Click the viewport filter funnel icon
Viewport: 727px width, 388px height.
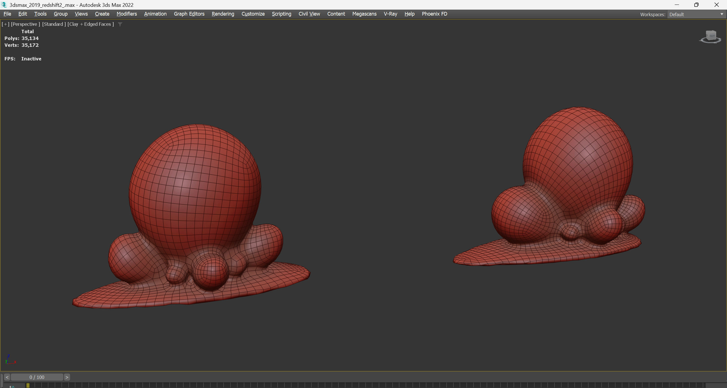click(120, 24)
